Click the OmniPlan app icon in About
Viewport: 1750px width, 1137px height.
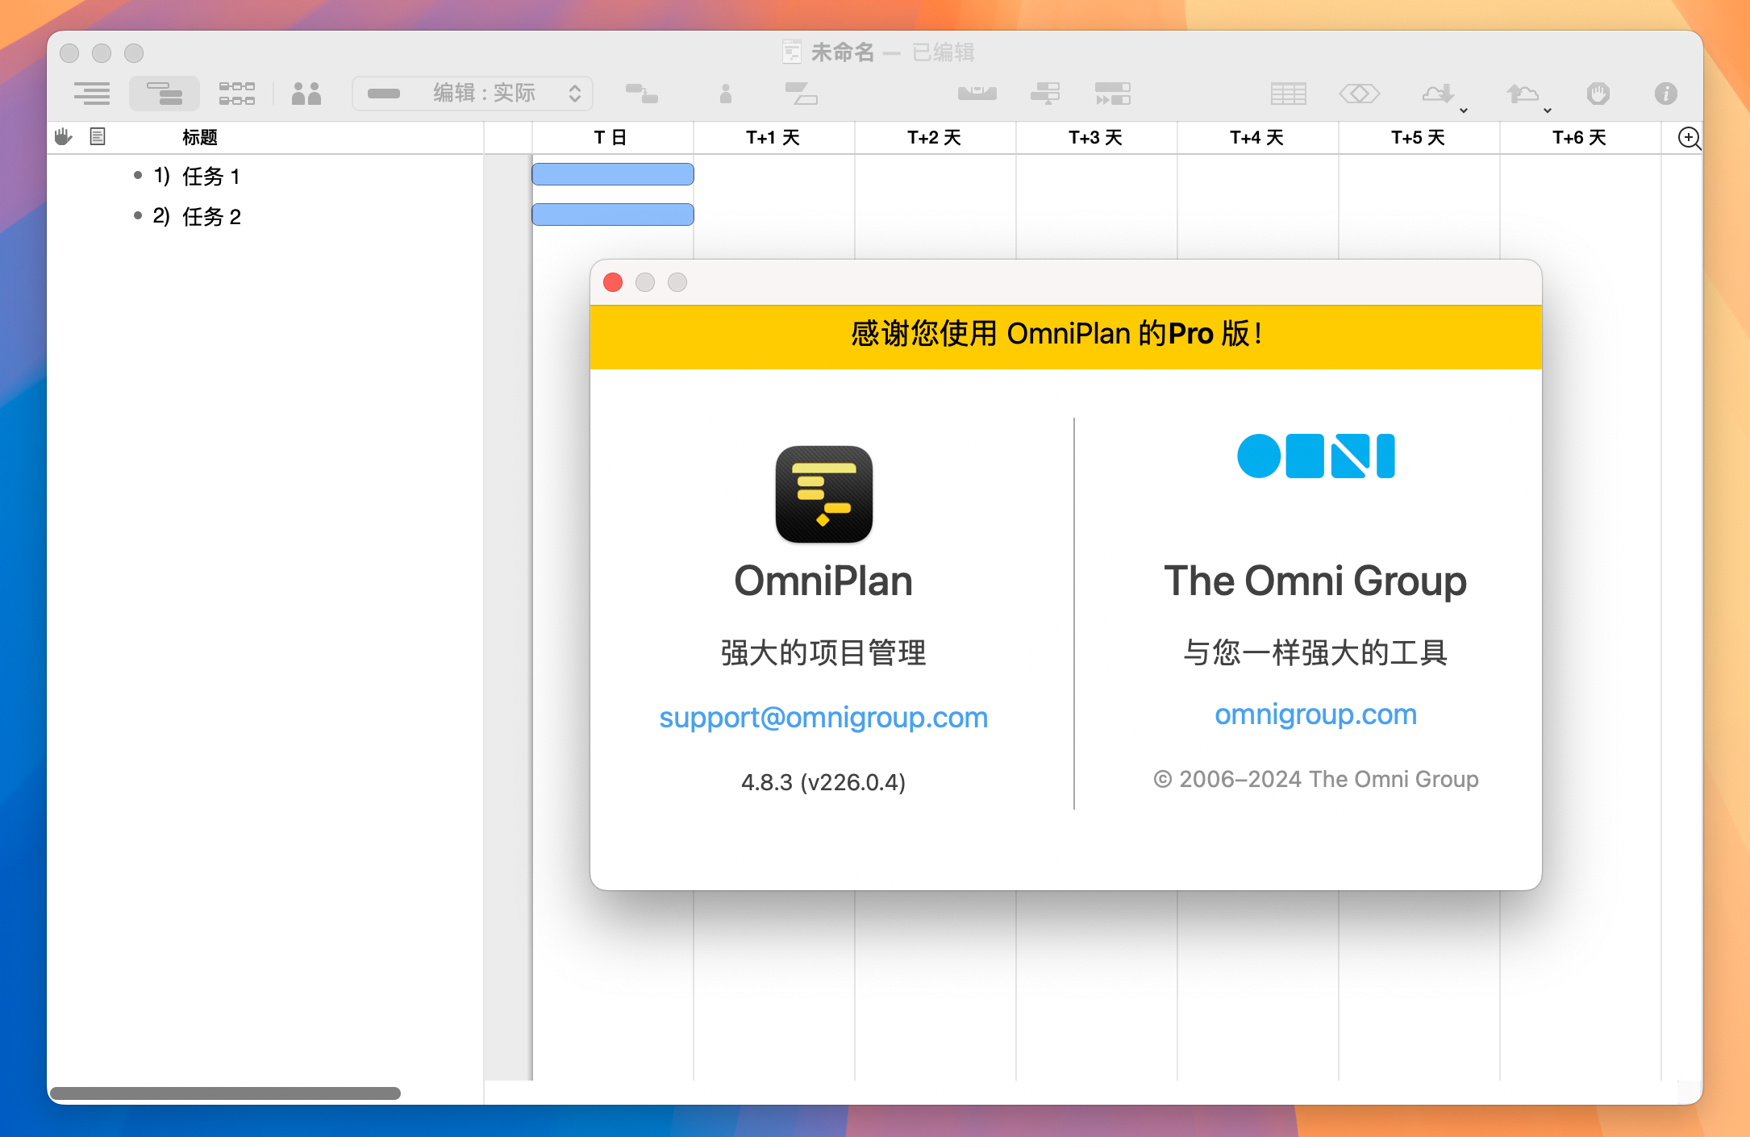823,494
